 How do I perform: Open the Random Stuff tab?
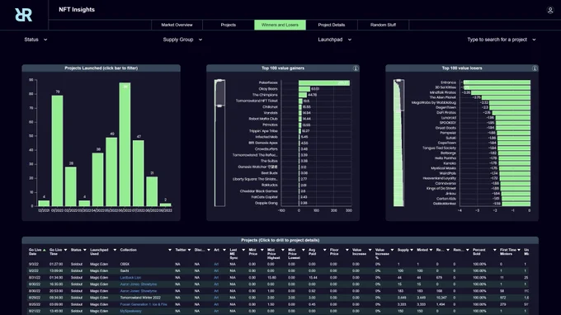383,25
